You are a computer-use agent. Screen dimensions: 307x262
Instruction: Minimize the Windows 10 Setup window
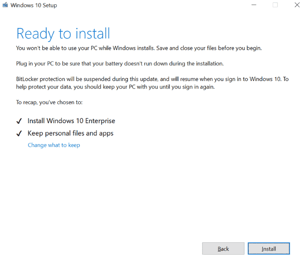click(x=254, y=5)
